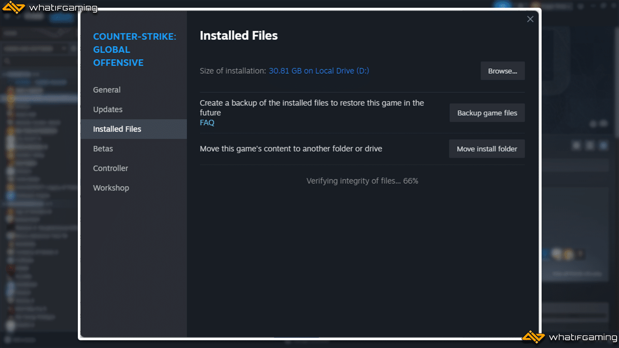Close the properties dialog with X

coord(530,19)
